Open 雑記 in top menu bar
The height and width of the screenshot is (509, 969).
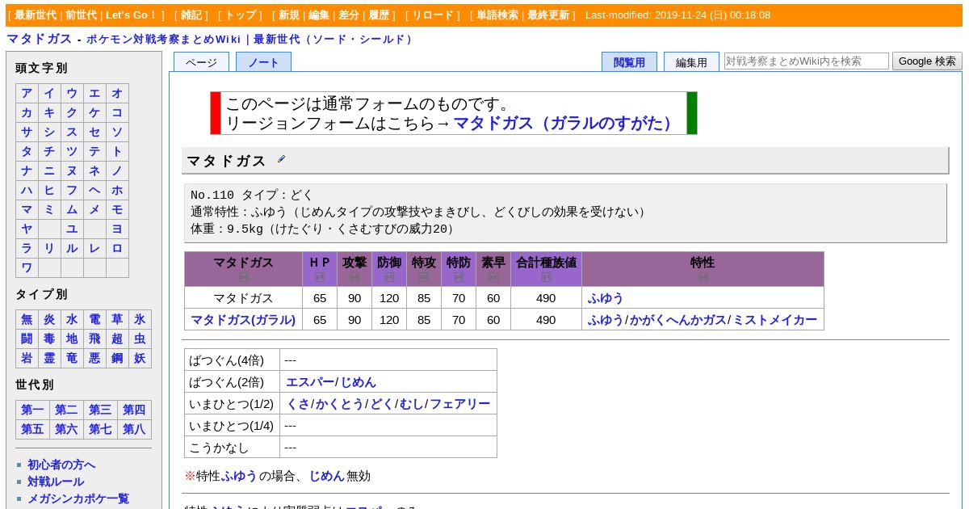[x=192, y=15]
